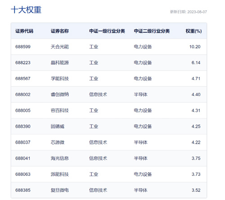Image resolution: width=225 pixels, height=200 pixels.
Task: Click the 证券代码 column header
Action: pyautogui.click(x=24, y=31)
